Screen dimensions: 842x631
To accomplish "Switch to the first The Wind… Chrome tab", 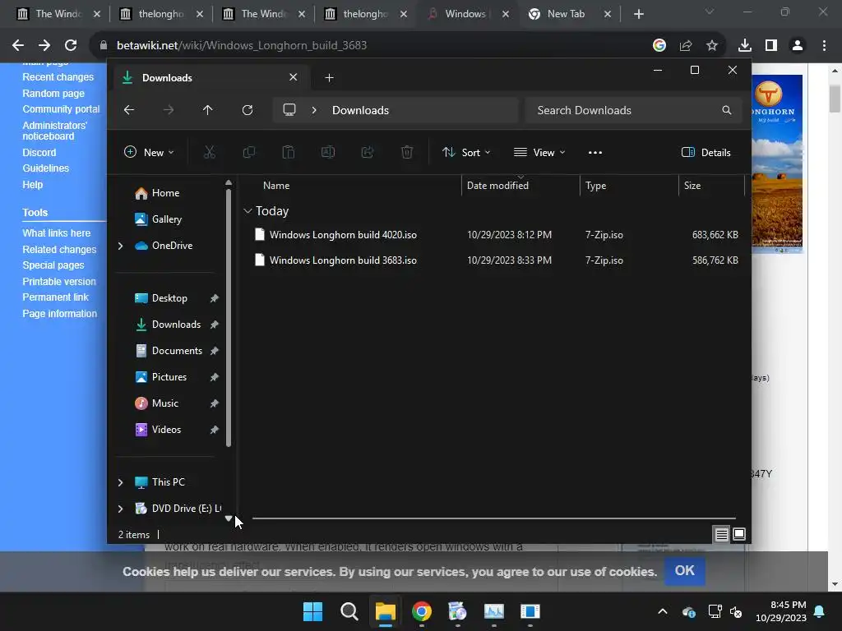I will pos(58,14).
